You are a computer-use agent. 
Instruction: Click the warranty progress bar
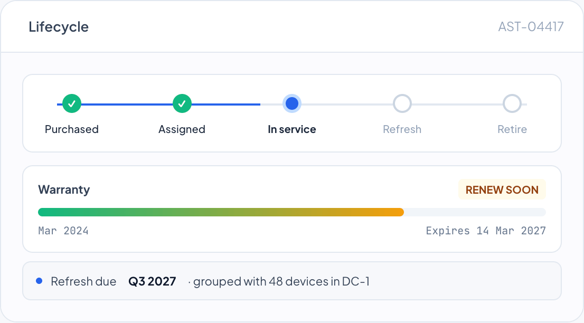tap(292, 212)
